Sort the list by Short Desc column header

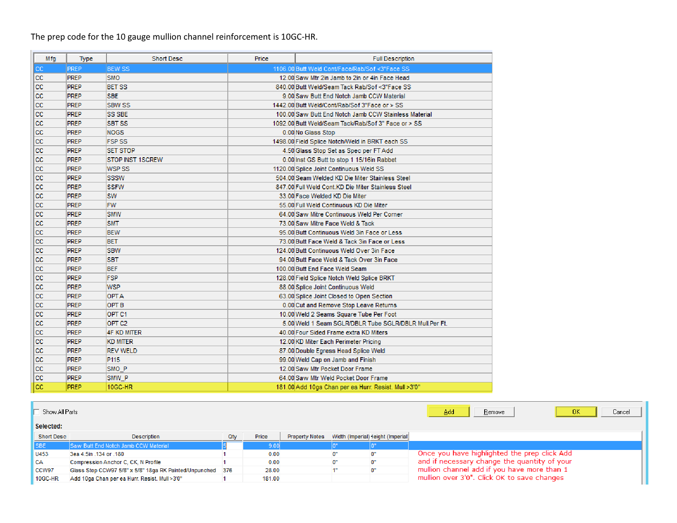[x=167, y=59]
